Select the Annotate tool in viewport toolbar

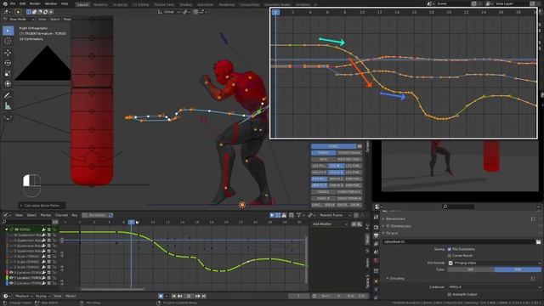coord(8,95)
